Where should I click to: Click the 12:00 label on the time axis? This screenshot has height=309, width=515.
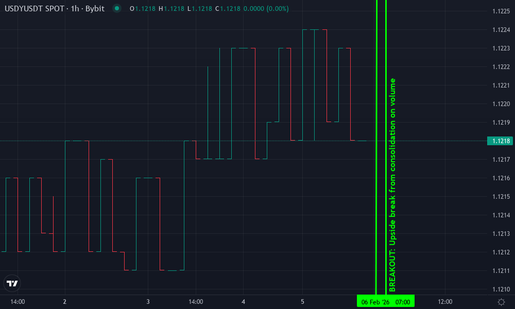click(x=445, y=301)
